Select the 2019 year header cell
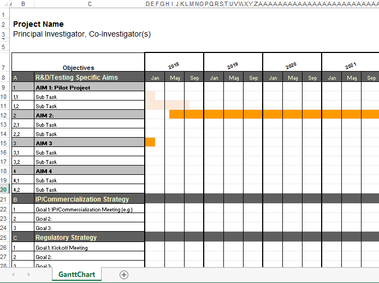 tap(233, 66)
